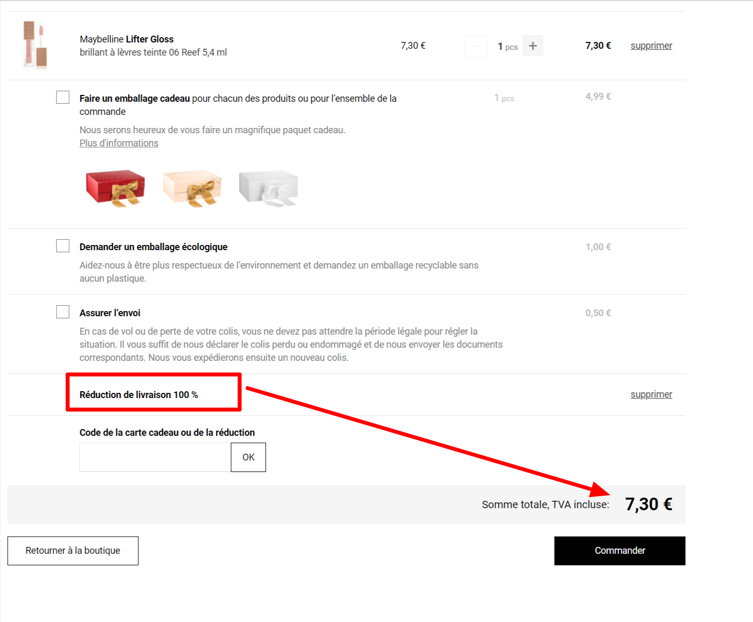Viewport: 753px width, 622px height.
Task: Click the Commander button
Action: pyautogui.click(x=619, y=551)
